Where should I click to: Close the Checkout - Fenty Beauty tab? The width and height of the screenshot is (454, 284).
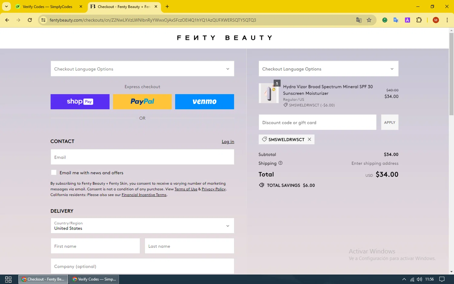pyautogui.click(x=156, y=6)
